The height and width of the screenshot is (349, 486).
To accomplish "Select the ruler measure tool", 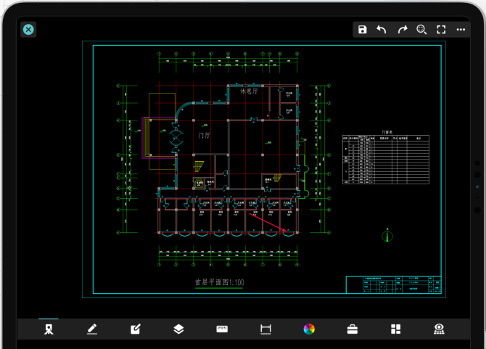I will tap(222, 329).
